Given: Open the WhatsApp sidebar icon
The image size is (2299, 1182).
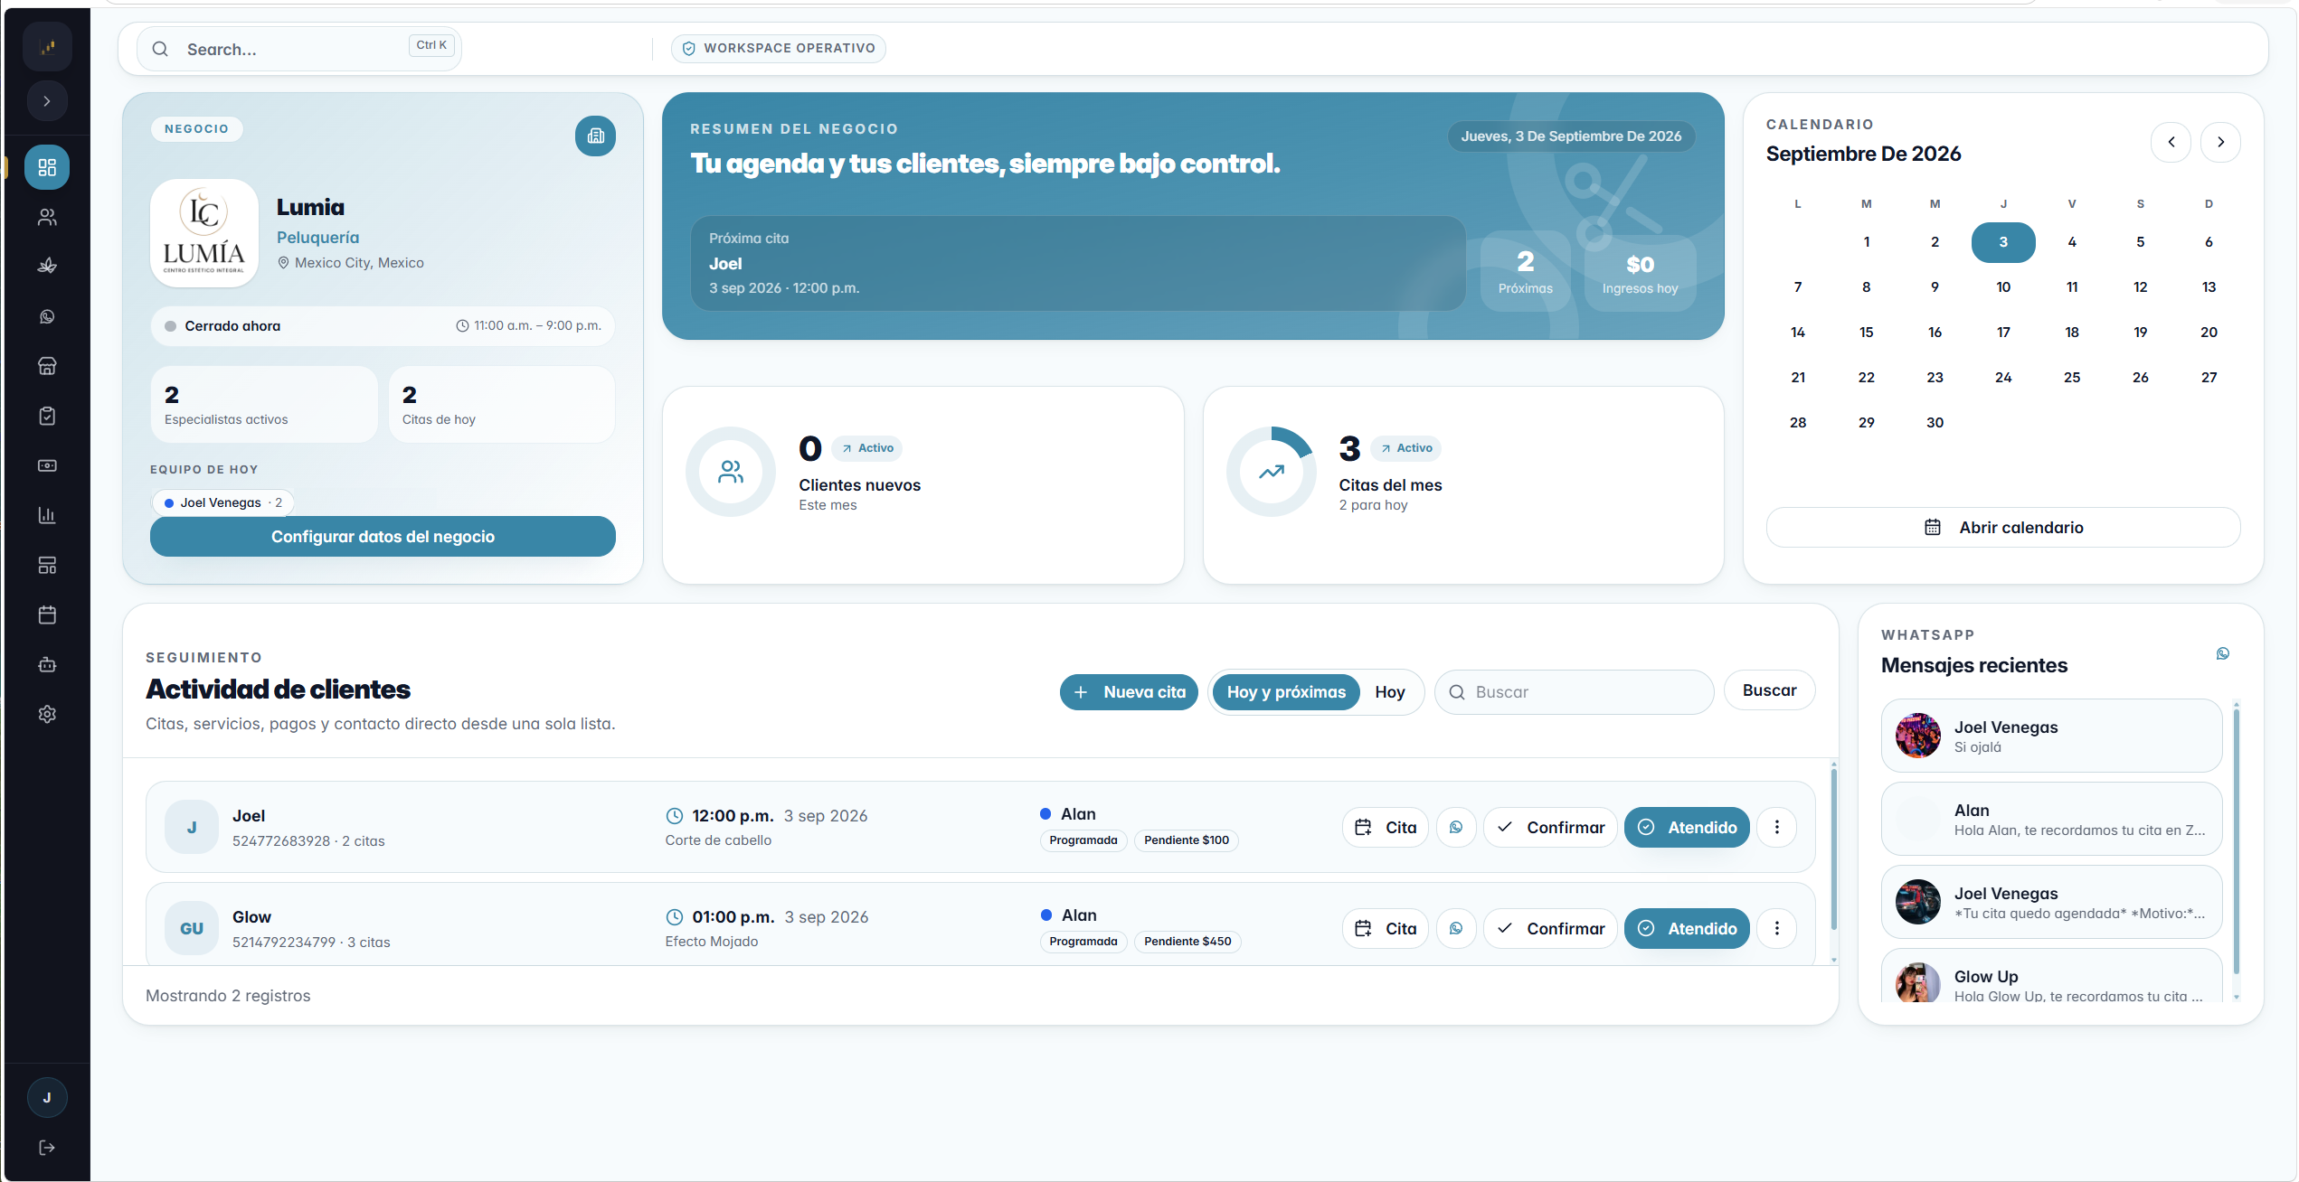Looking at the screenshot, I should point(47,316).
